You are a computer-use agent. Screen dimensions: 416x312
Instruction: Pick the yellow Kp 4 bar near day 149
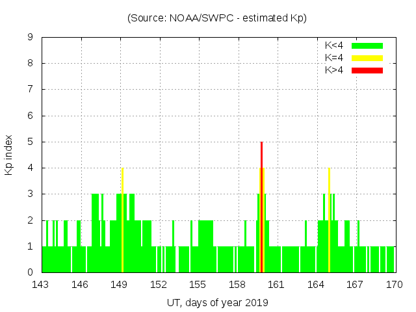[x=122, y=221]
